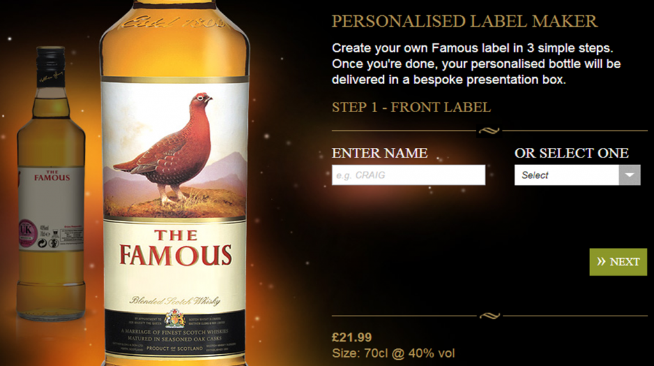Click the Enter Name text field
654x366 pixels.
point(408,175)
